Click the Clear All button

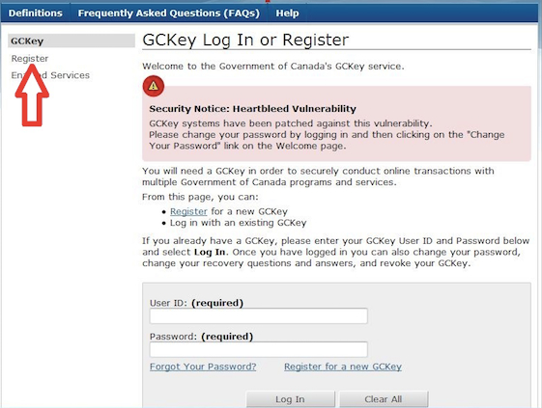(384, 399)
